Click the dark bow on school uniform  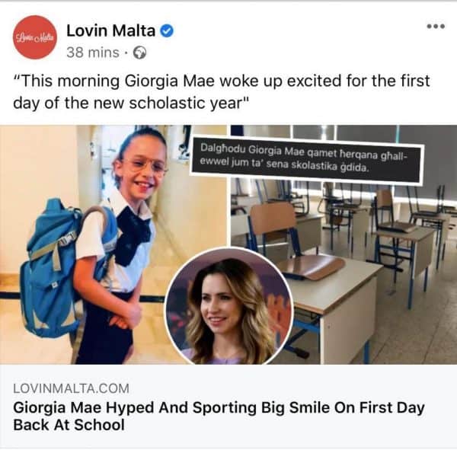pyautogui.click(x=132, y=235)
